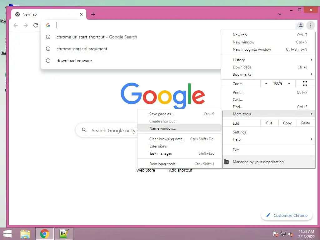Click the Google icon in address bar
This screenshot has width=320, height=240.
(x=48, y=25)
